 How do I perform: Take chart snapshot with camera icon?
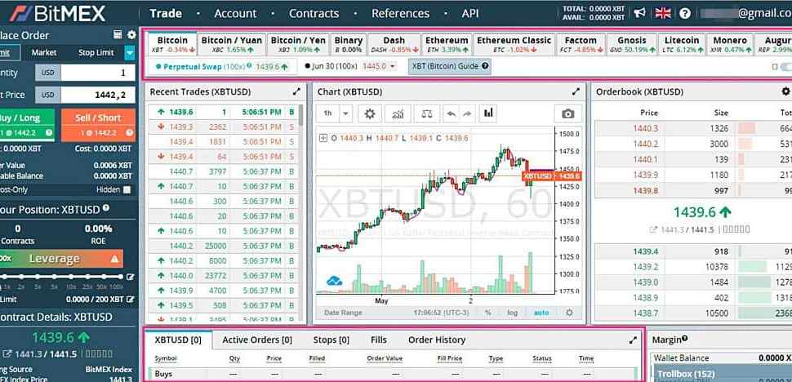click(x=567, y=114)
